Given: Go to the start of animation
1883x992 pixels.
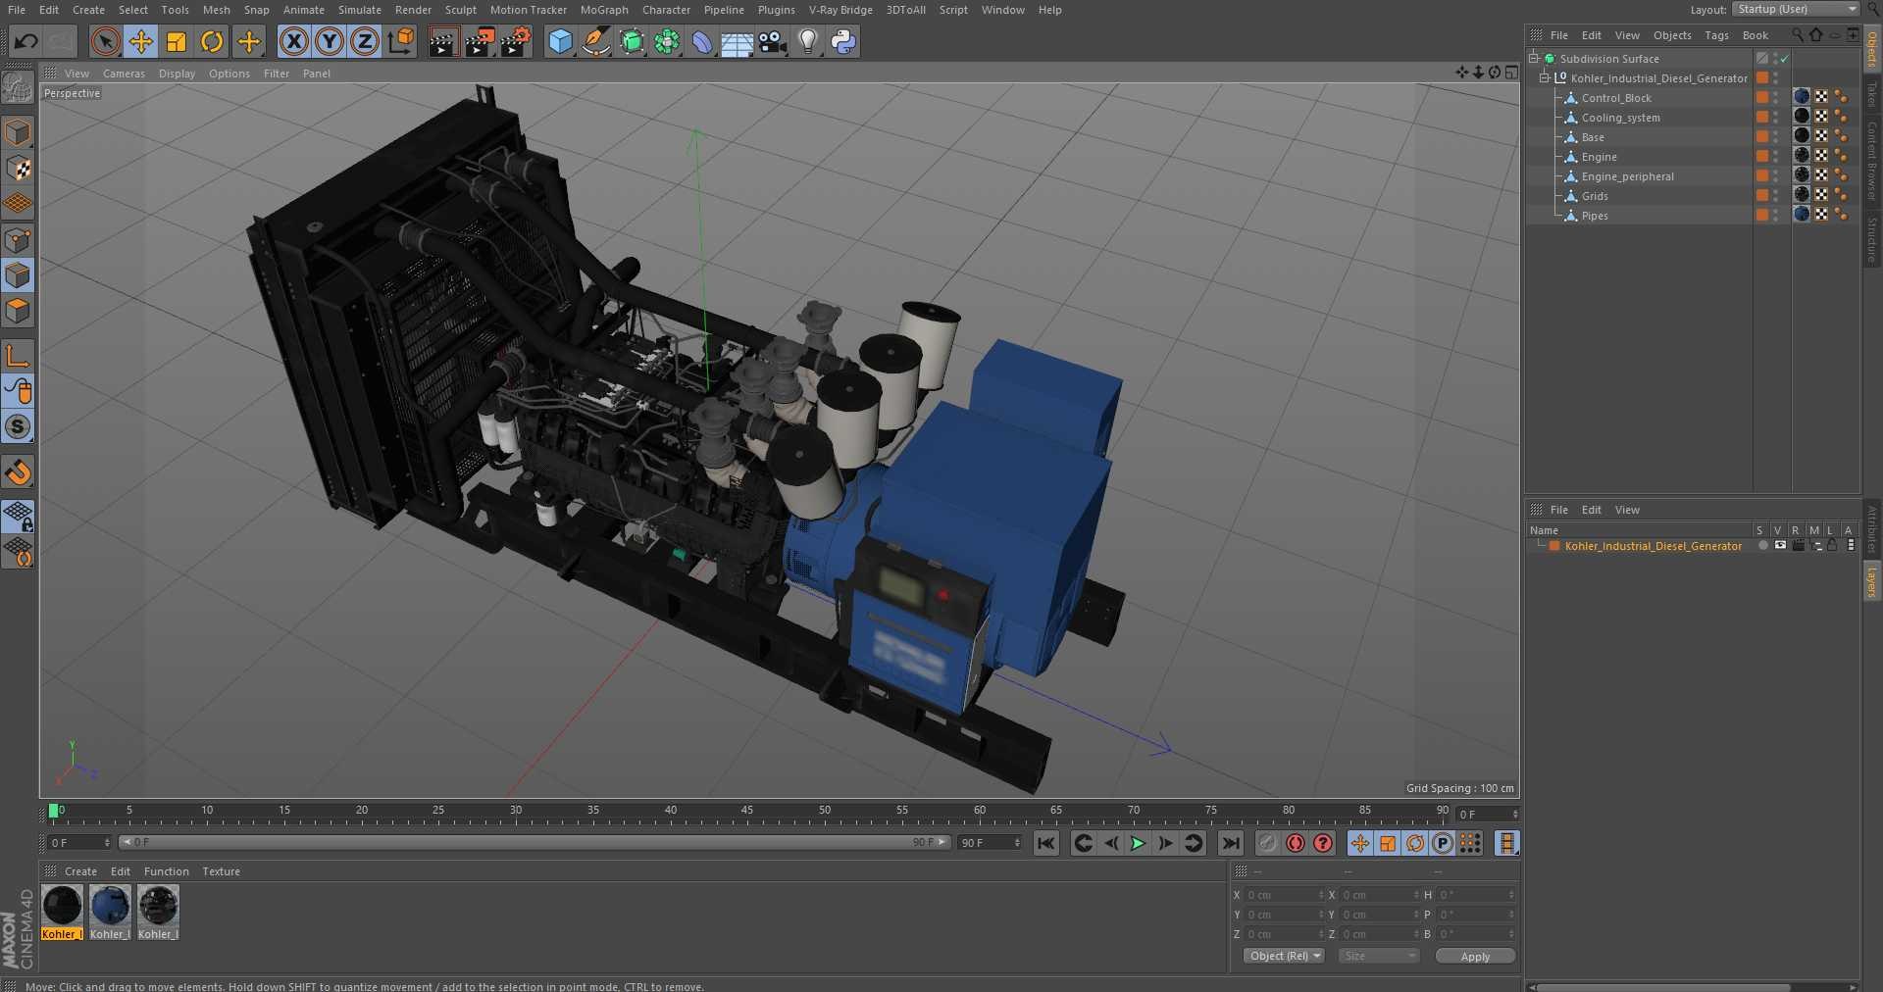Looking at the screenshot, I should click(1046, 843).
